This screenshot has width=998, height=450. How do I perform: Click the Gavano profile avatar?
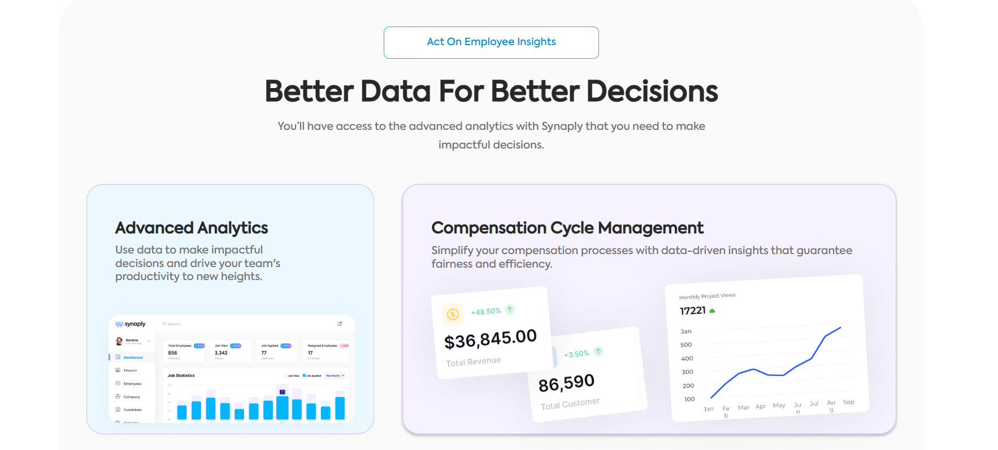pos(119,341)
